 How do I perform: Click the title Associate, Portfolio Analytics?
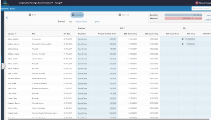coord(42,44)
